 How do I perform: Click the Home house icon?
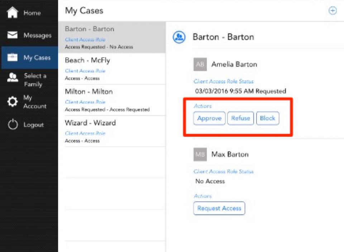[13, 13]
